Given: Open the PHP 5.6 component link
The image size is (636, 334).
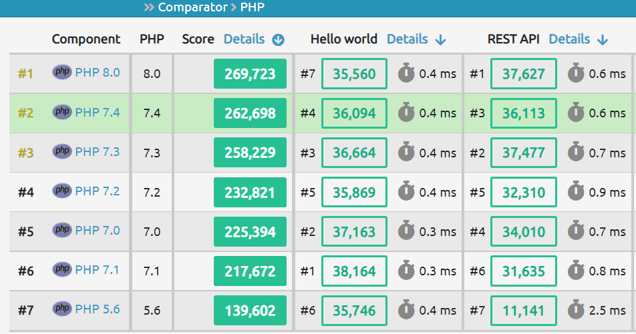Looking at the screenshot, I should click(98, 309).
